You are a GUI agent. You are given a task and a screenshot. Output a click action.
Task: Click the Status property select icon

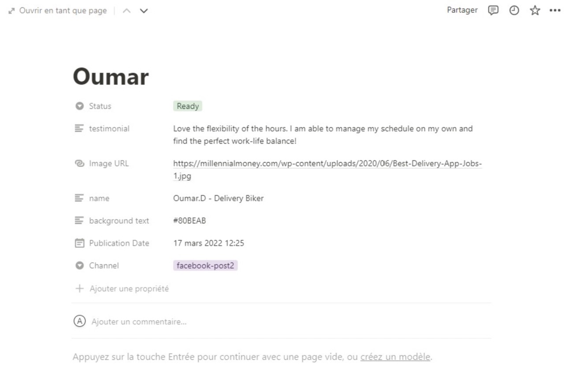click(79, 106)
